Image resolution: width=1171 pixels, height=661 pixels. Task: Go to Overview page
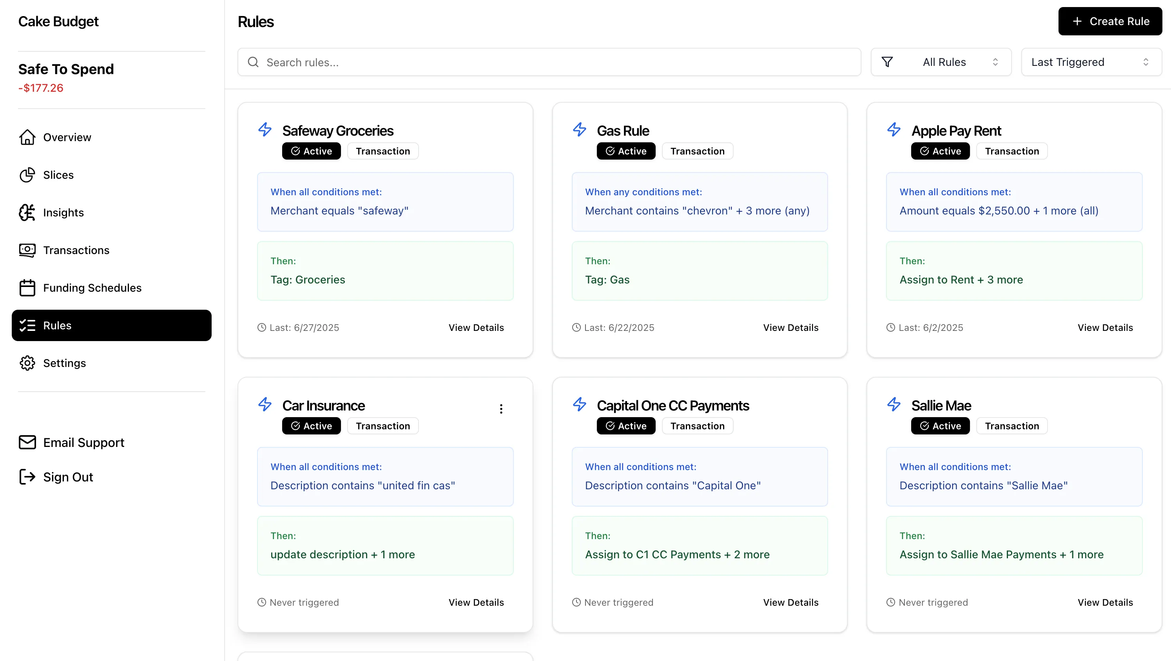coord(111,137)
